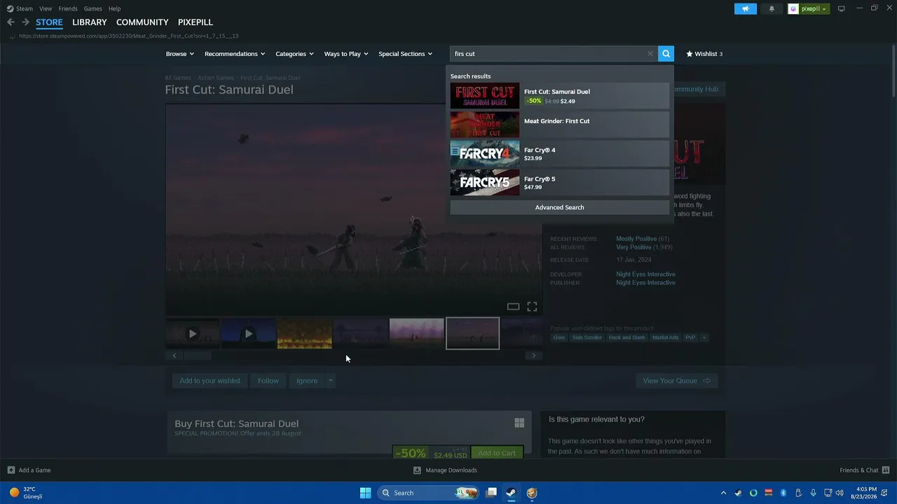Click the Side Scroller tag
The width and height of the screenshot is (897, 504).
click(x=587, y=337)
